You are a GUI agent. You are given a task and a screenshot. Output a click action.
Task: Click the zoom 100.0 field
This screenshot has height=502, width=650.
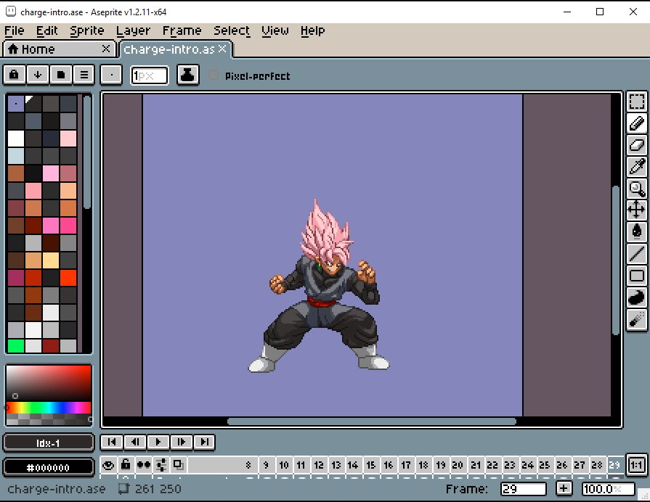point(608,489)
